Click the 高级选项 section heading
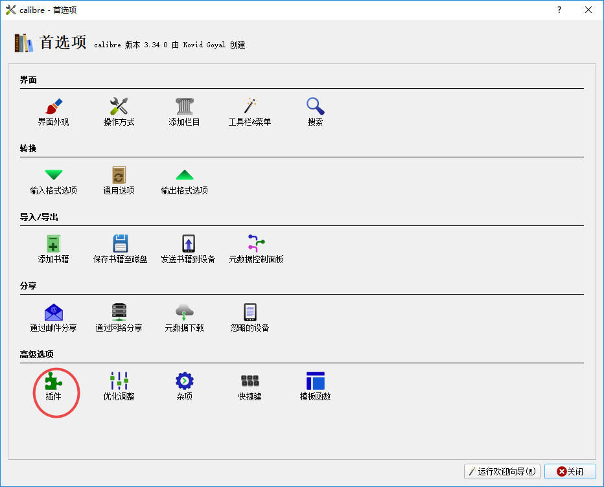This screenshot has width=604, height=487. point(36,354)
